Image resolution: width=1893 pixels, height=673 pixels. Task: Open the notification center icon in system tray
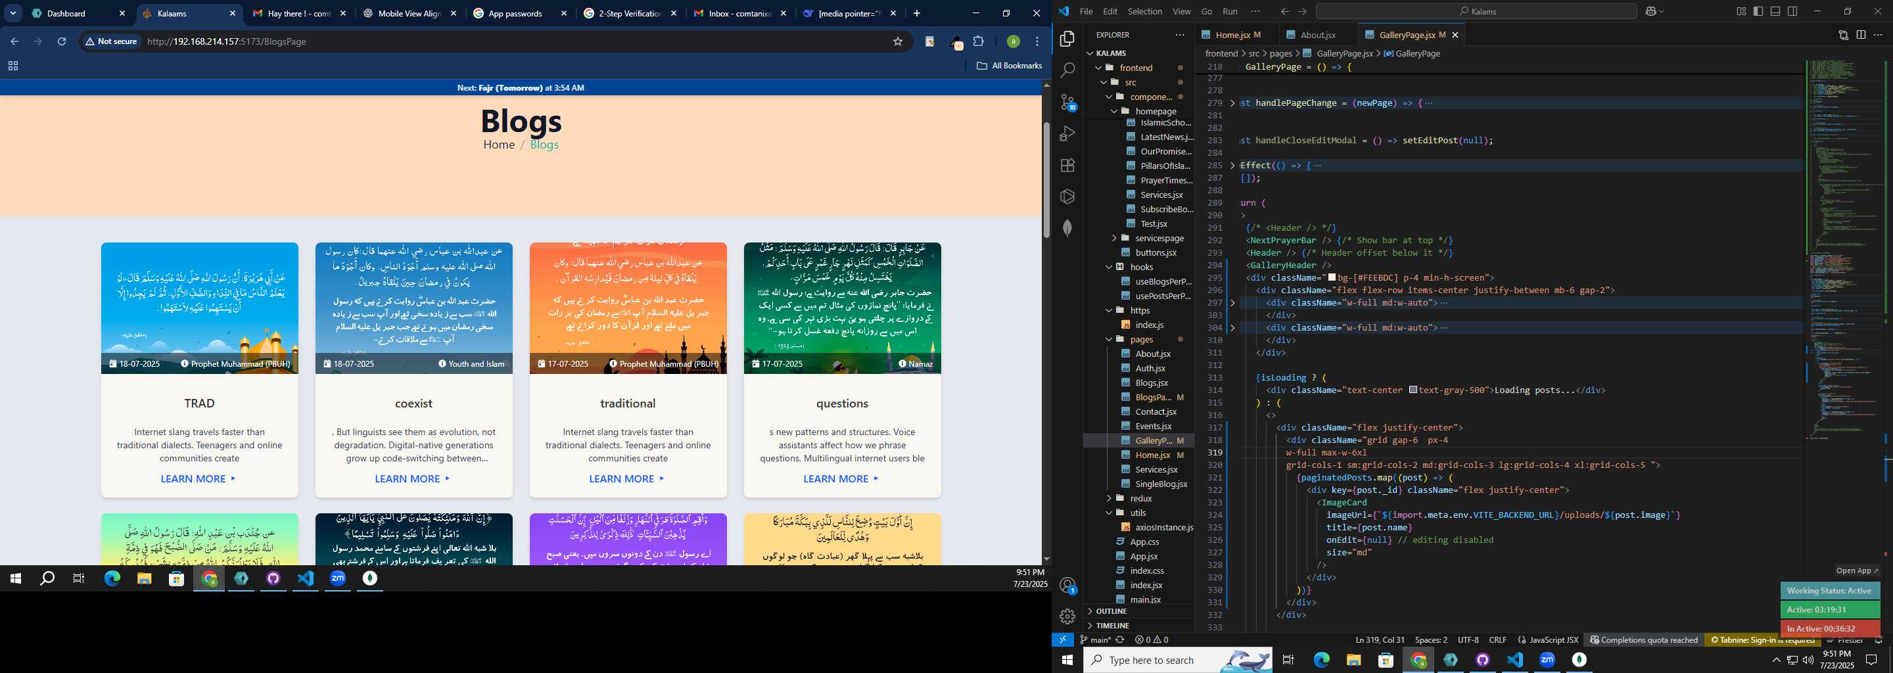tap(1872, 660)
